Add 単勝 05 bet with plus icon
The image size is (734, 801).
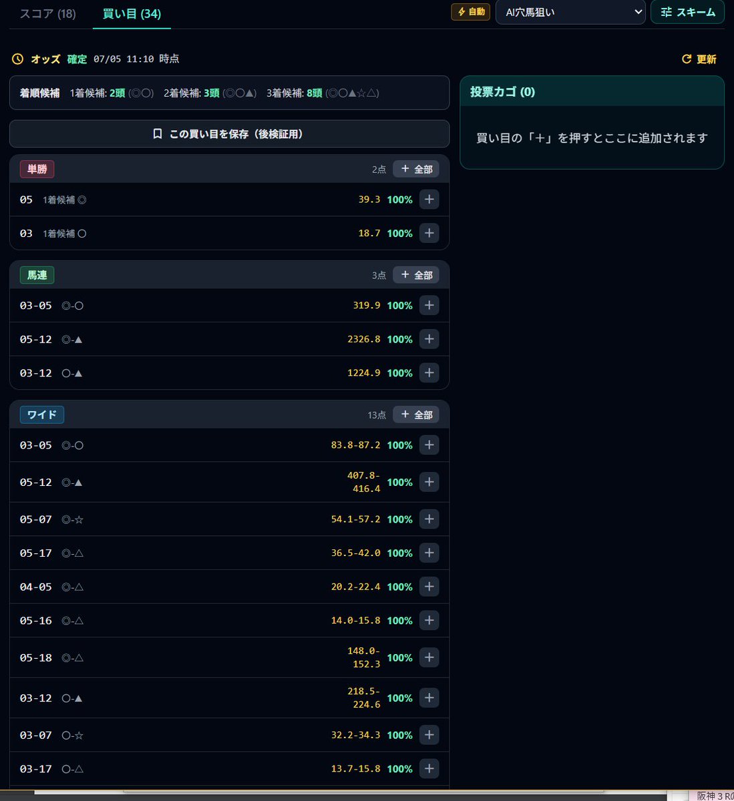point(429,199)
